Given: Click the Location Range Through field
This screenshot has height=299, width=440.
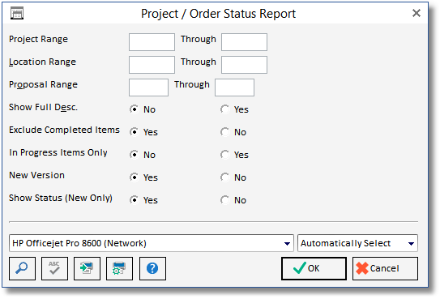Looking at the screenshot, I should [x=244, y=65].
